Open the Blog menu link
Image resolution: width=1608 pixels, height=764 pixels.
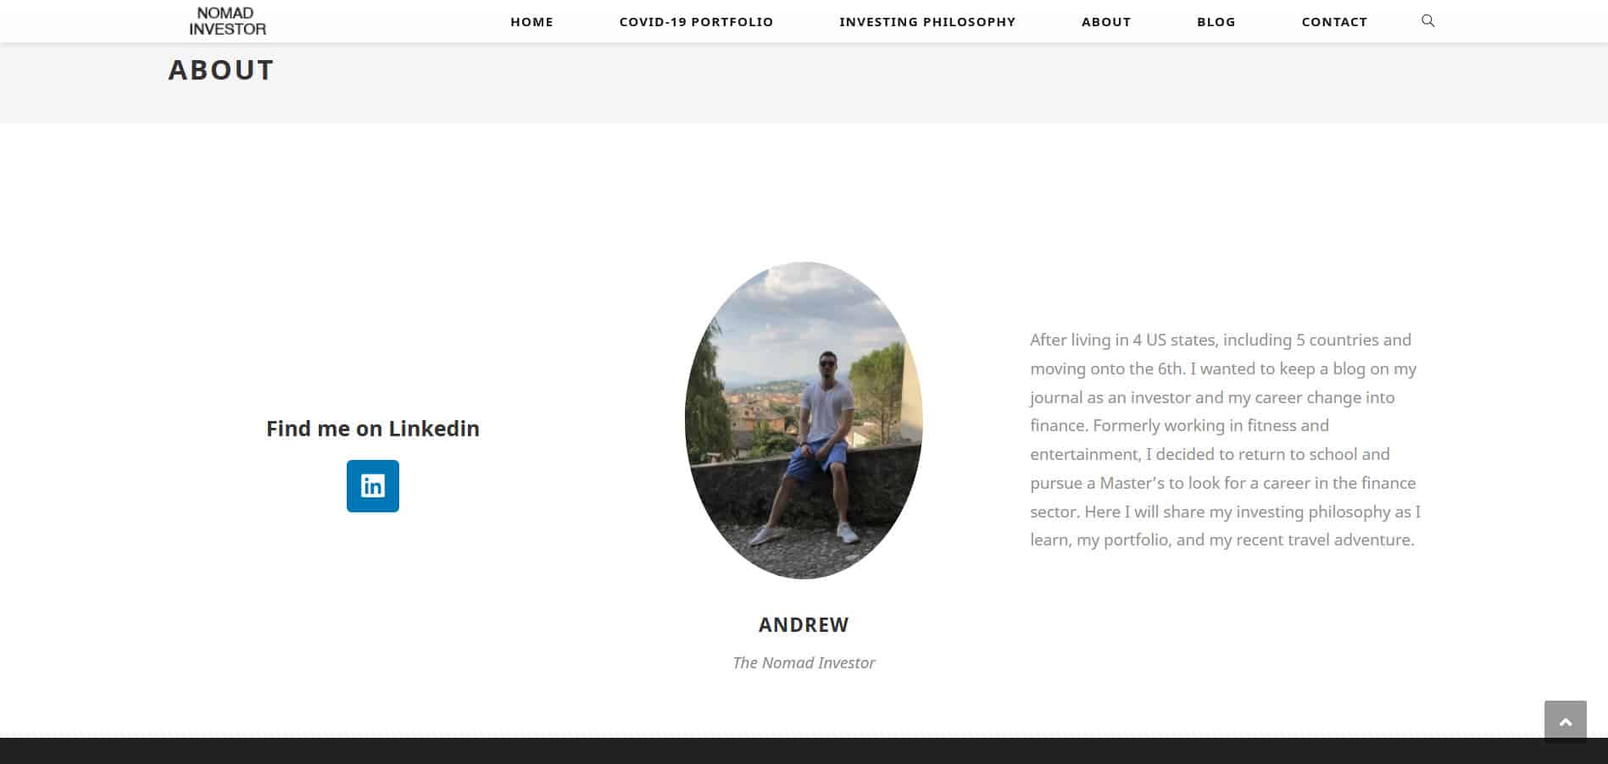[1216, 22]
